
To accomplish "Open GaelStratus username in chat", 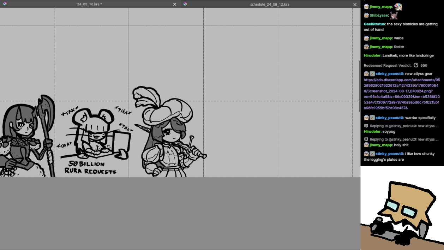I will (x=374, y=24).
